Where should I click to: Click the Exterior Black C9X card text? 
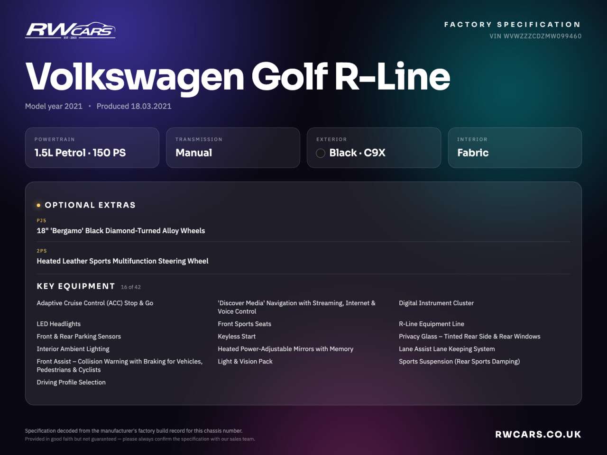tap(357, 153)
